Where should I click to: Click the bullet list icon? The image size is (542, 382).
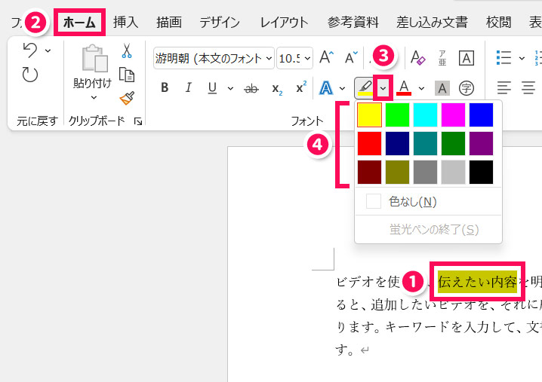(x=504, y=57)
